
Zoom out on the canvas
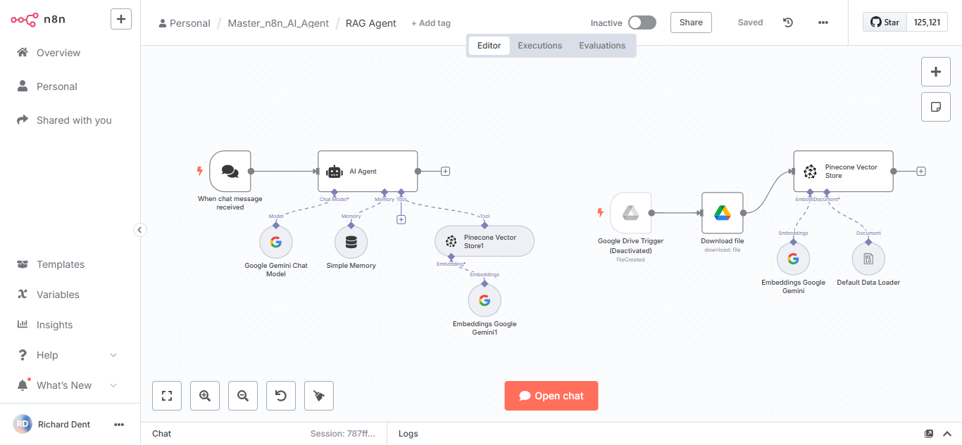tap(243, 396)
